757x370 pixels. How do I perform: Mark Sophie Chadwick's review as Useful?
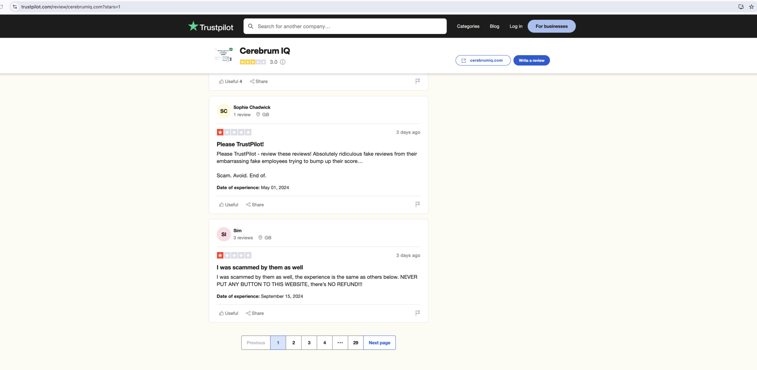(229, 205)
